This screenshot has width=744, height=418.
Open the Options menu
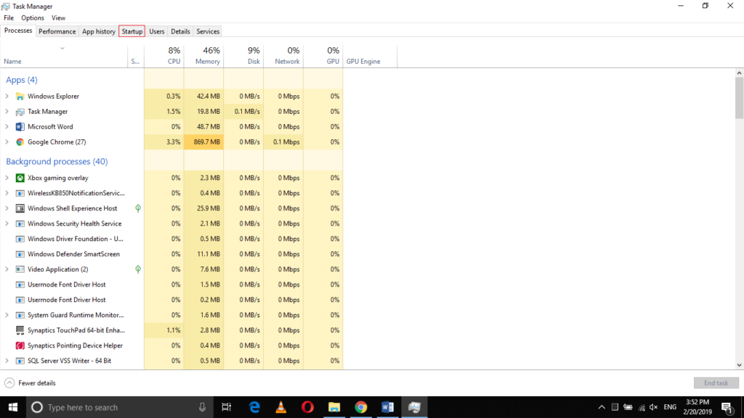[x=32, y=17]
